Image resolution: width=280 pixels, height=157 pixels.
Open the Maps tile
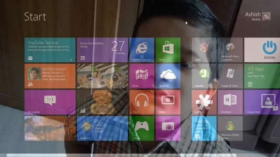point(142,76)
